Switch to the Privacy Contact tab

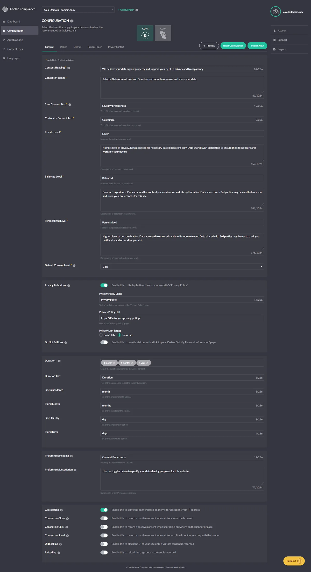point(116,47)
